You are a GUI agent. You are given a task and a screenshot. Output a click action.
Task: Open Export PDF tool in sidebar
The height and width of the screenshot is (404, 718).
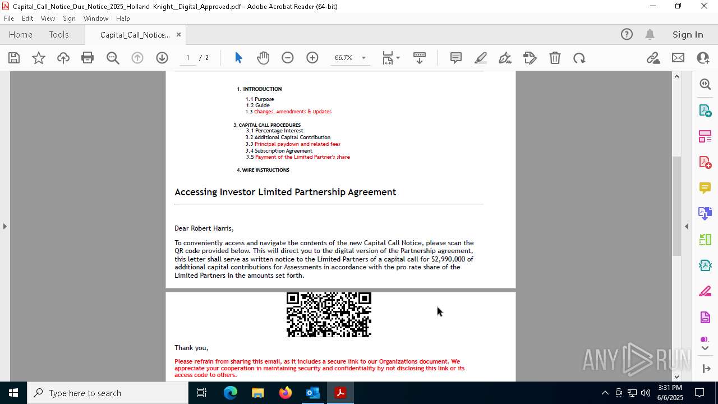click(705, 111)
